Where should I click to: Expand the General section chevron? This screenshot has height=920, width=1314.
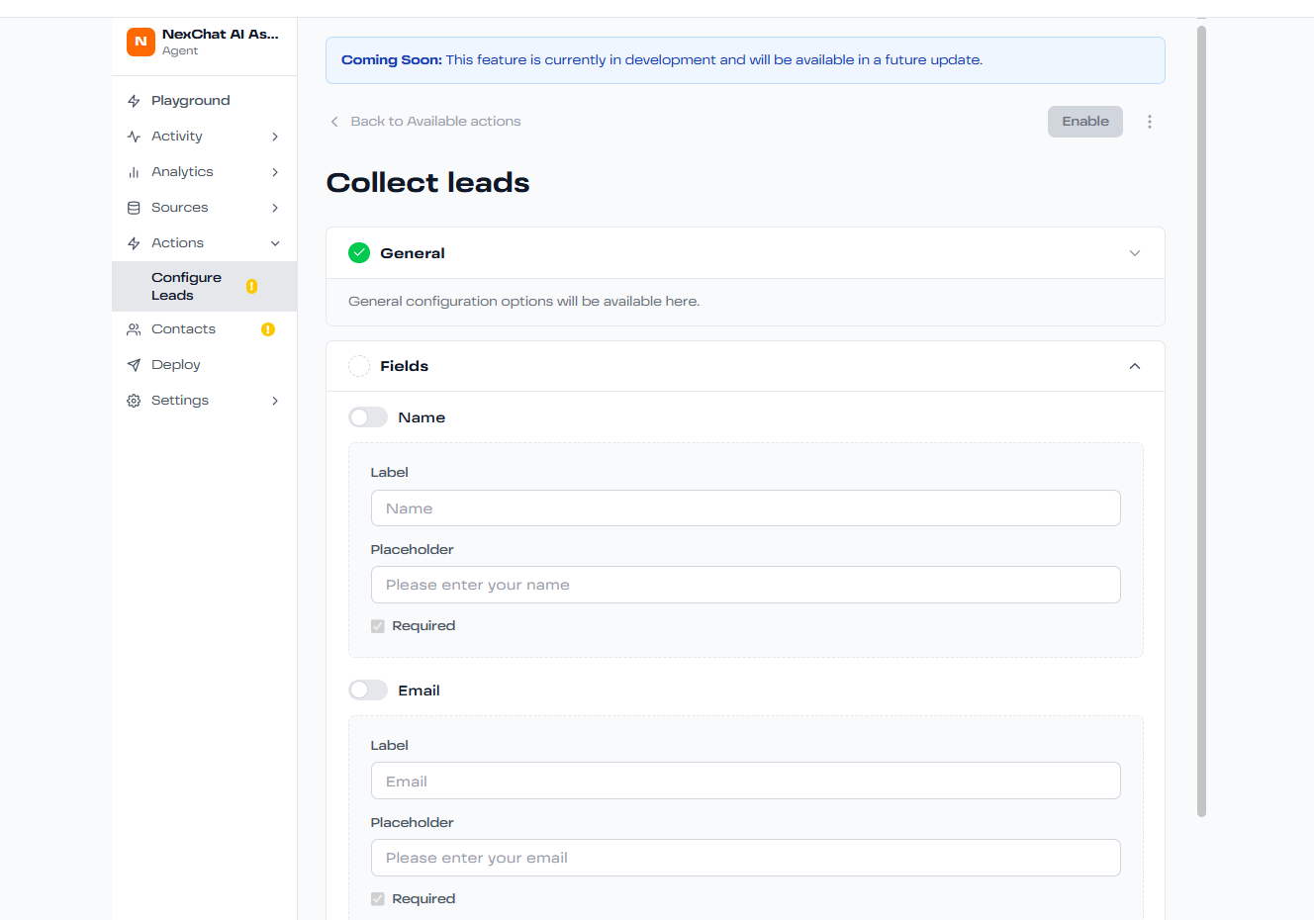[1134, 253]
